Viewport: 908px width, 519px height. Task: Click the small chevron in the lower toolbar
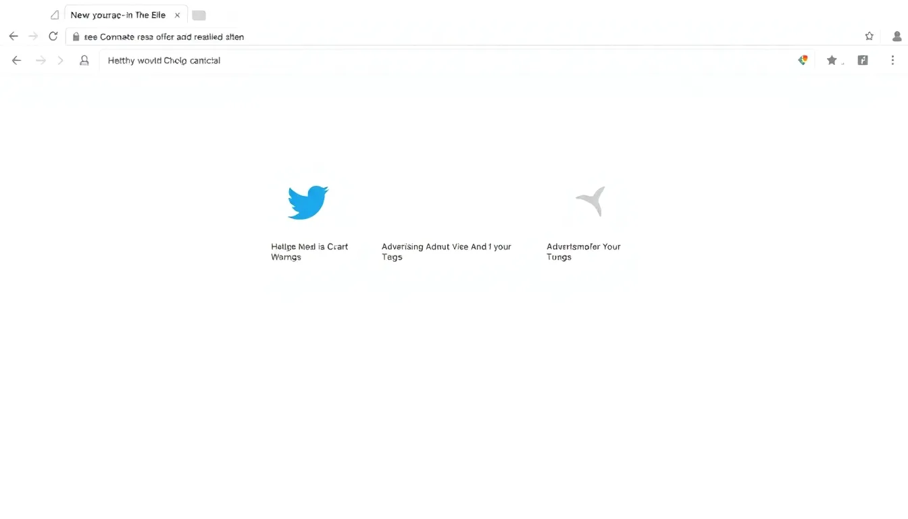click(61, 60)
